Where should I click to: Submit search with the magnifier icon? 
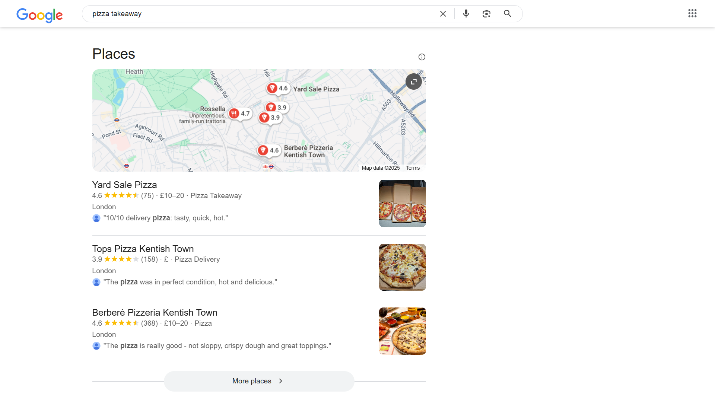pyautogui.click(x=508, y=14)
